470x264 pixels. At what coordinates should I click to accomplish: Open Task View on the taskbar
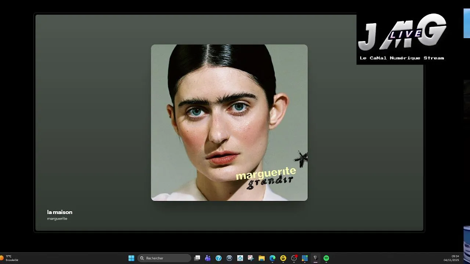click(197, 258)
